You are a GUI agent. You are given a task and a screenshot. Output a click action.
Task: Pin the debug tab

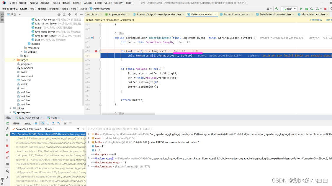(x=7, y=177)
